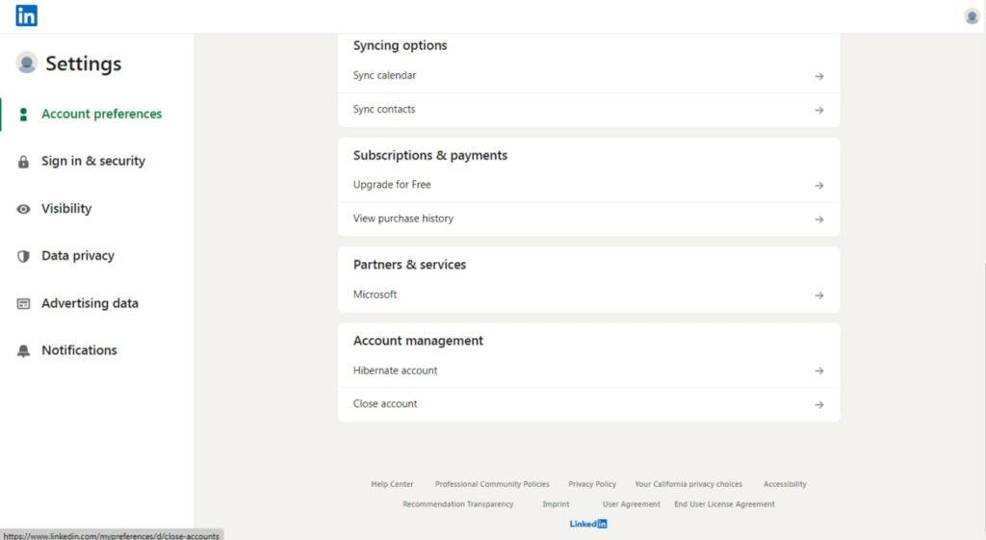Open profile avatar menu in top-right corner
Image resolution: width=986 pixels, height=540 pixels.
(x=972, y=15)
